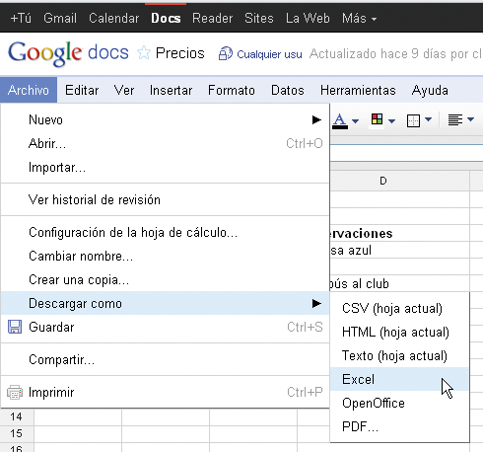Download as HTML (hoja actual)
The image size is (483, 452).
pyautogui.click(x=399, y=332)
